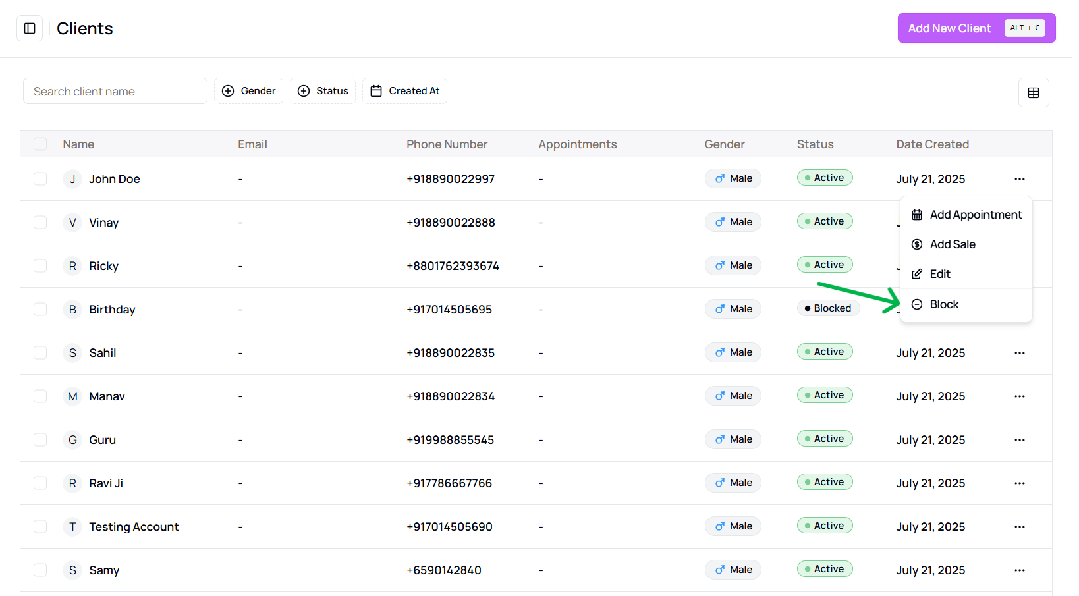Toggle the sidebar panel icon
Viewport: 1079px width, 596px height.
30,28
